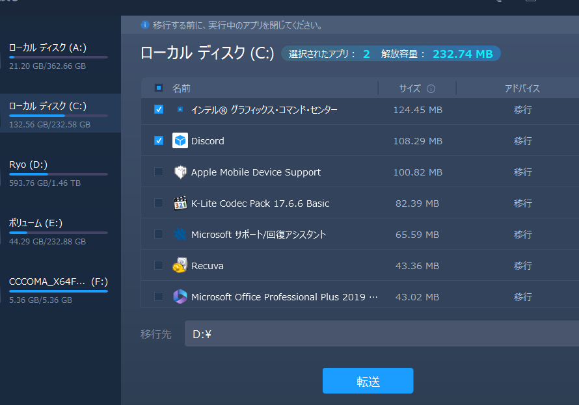
Task: Enable the Recuva checkbox
Action: 159,266
